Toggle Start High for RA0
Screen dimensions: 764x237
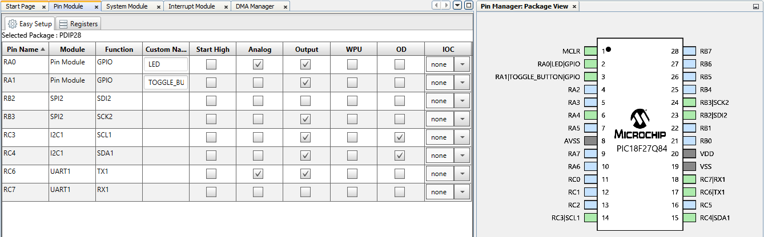tap(211, 64)
